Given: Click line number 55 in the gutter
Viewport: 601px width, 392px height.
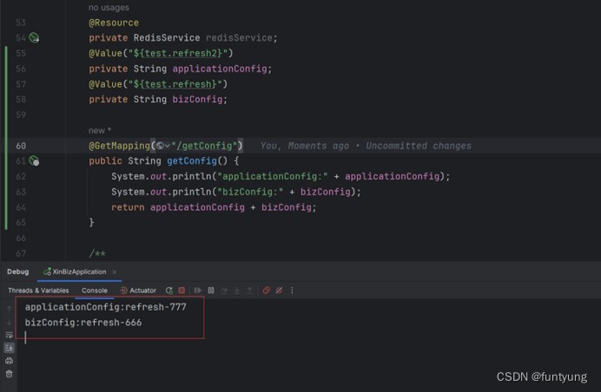Looking at the screenshot, I should point(21,53).
